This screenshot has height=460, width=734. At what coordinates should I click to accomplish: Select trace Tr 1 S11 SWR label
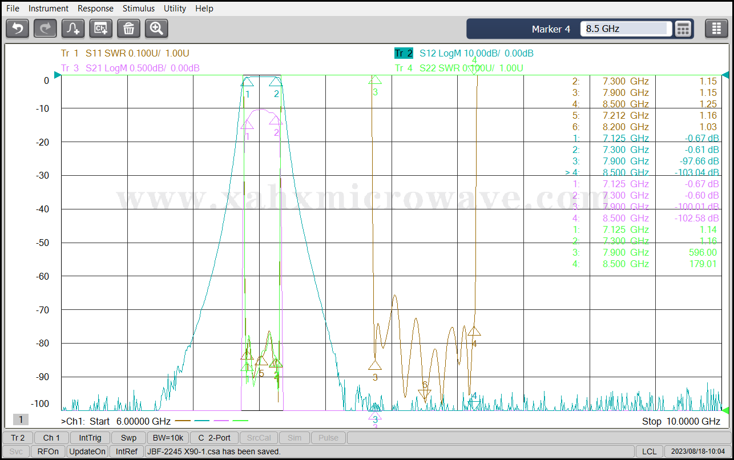(125, 54)
